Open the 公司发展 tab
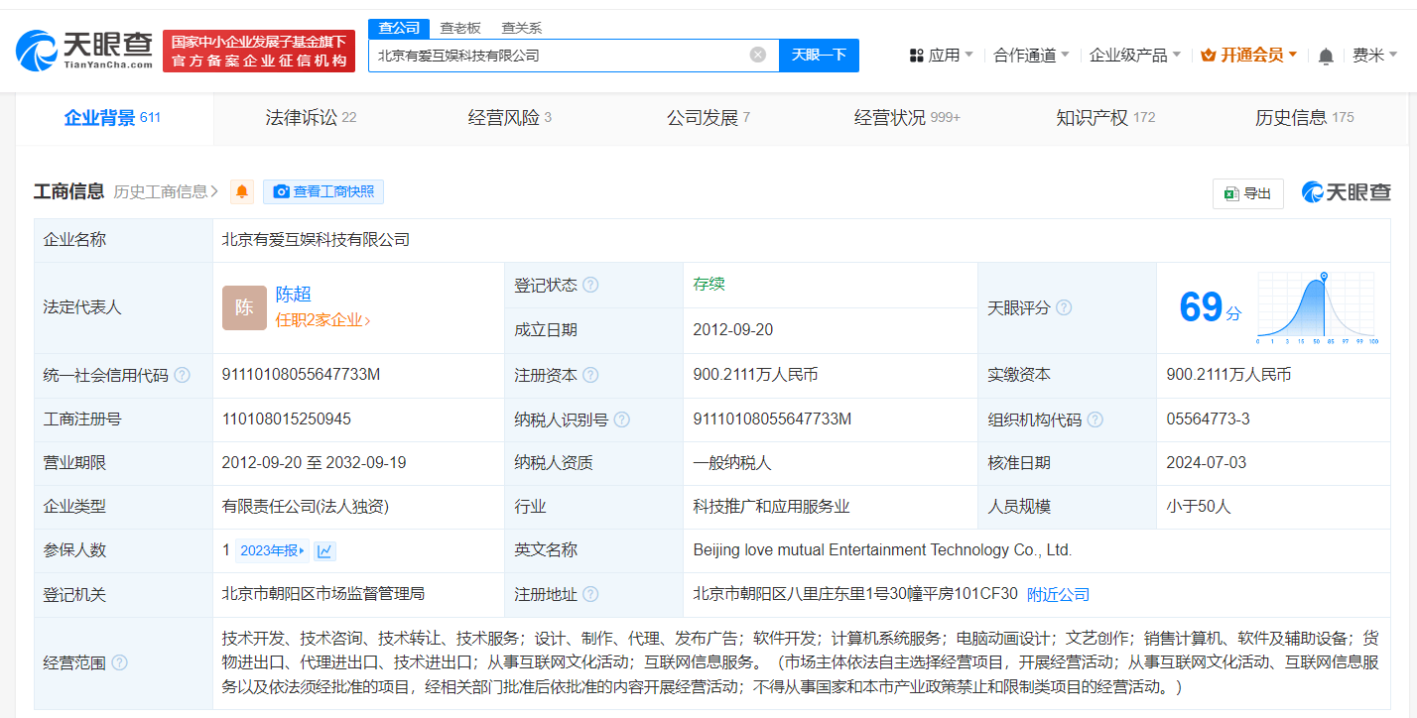This screenshot has width=1417, height=718. (x=708, y=118)
